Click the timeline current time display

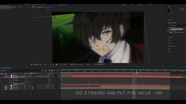click(x=3, y=70)
